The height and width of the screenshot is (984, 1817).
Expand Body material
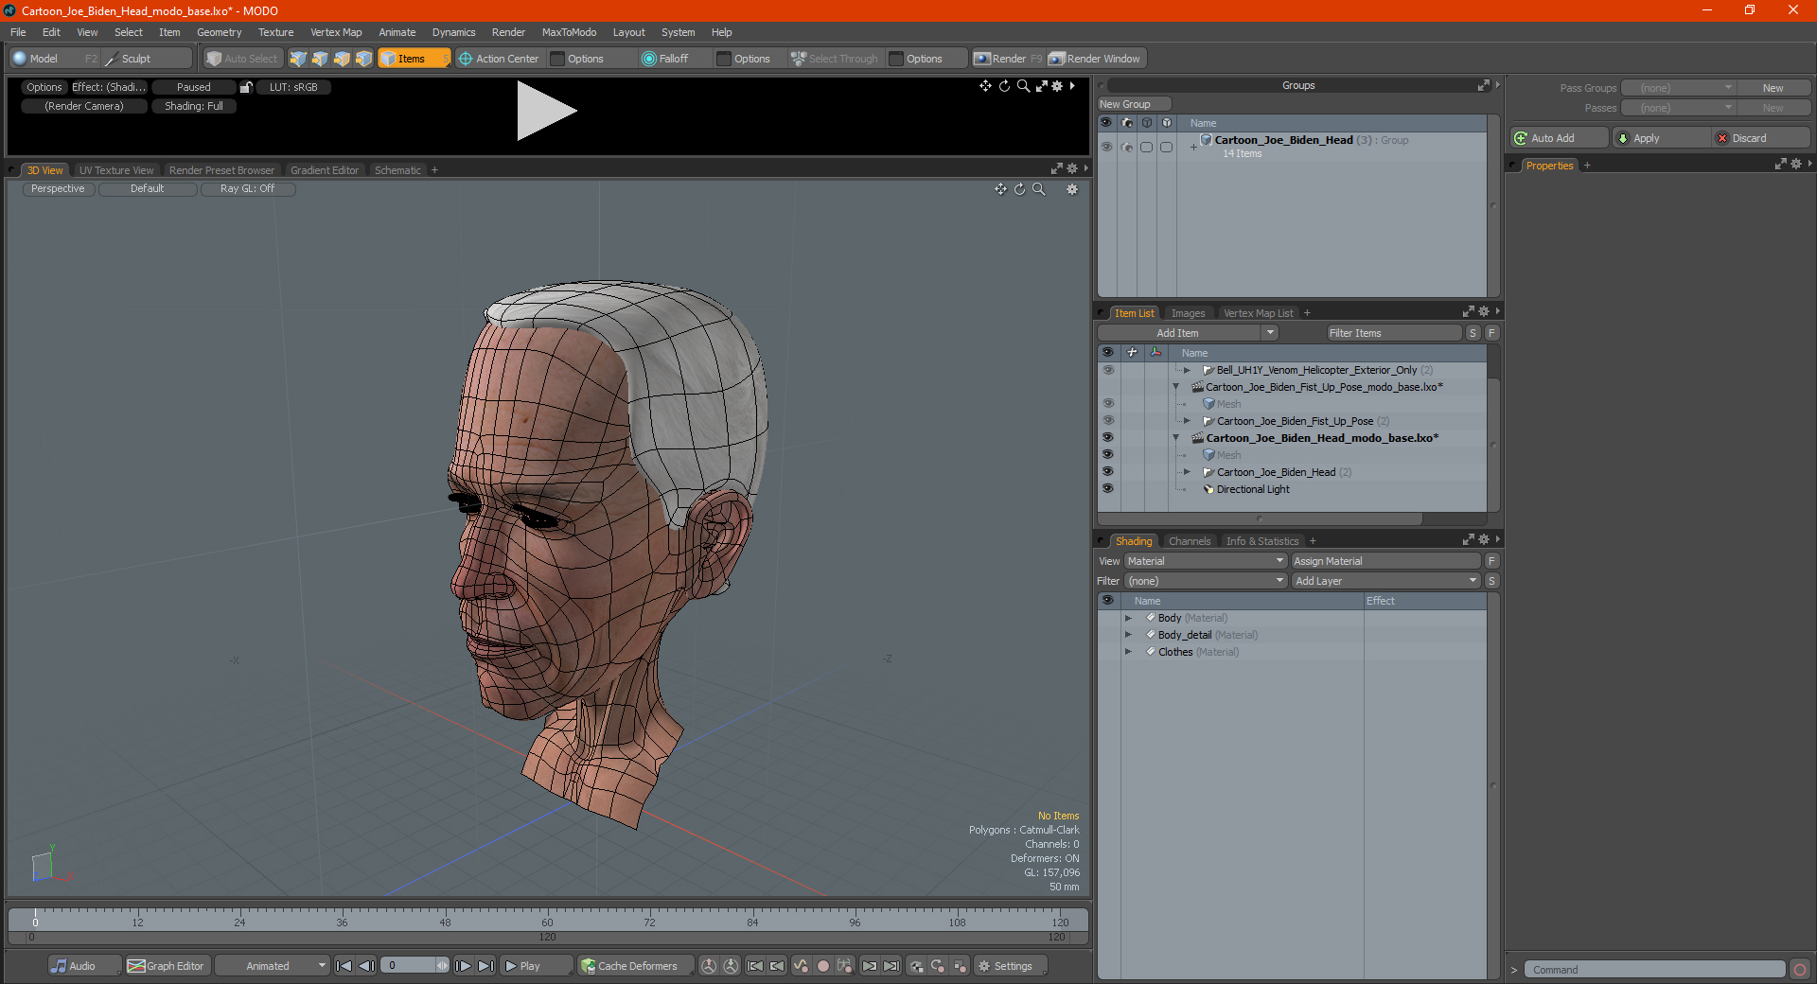click(x=1128, y=618)
